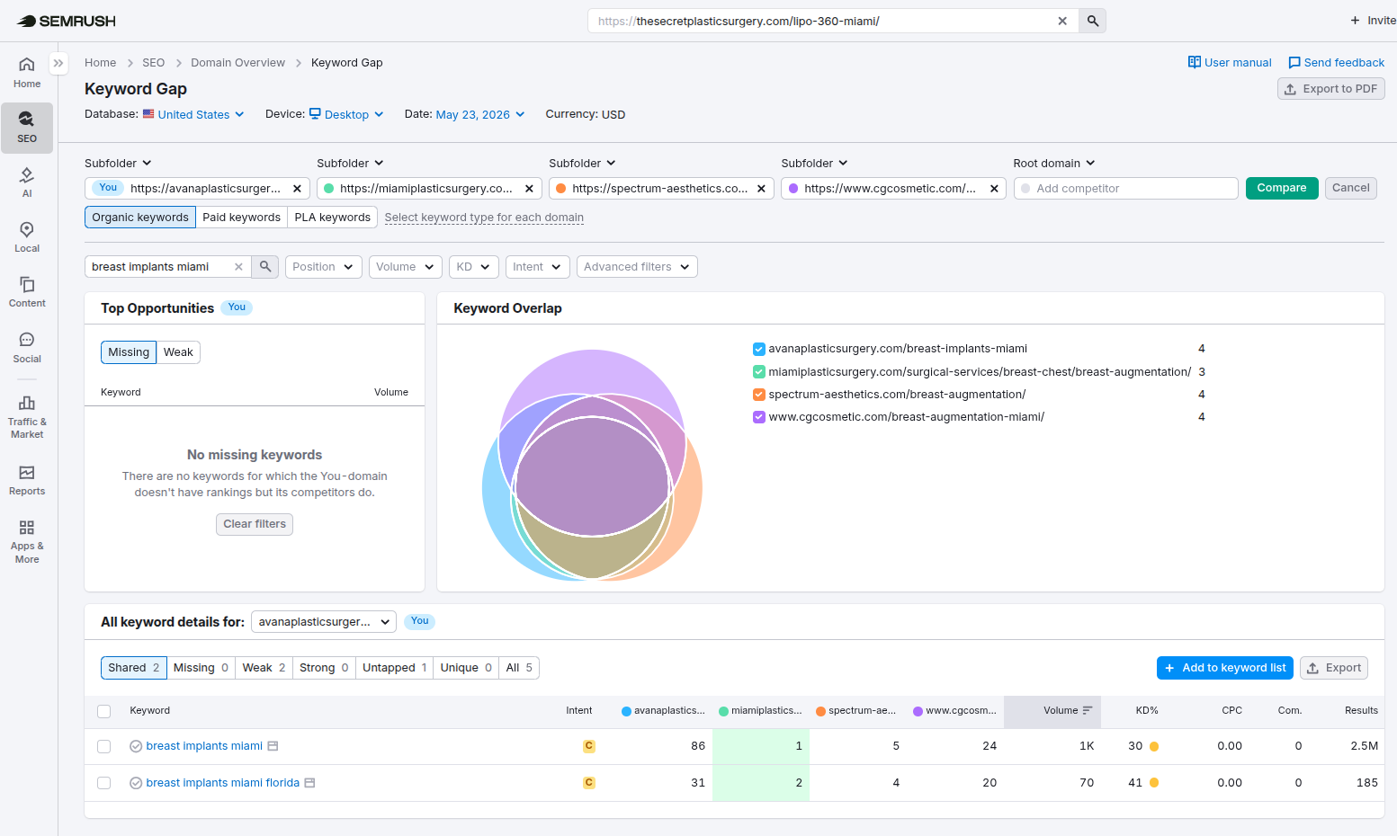
Task: Toggle avanaplasticsurgery.com overlap checkbox
Action: pyautogui.click(x=759, y=349)
